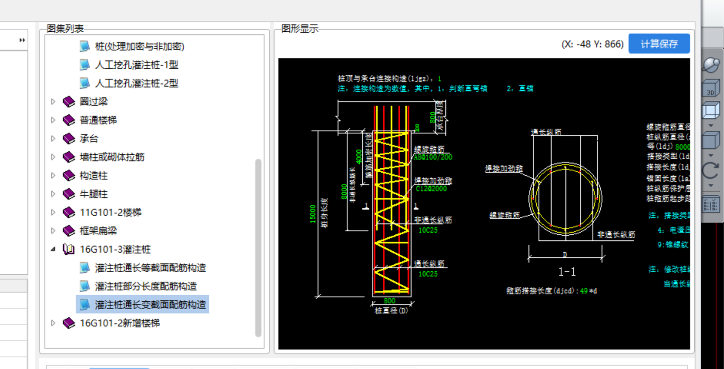Click the 构造柱 book icon
The image size is (724, 369).
(x=69, y=176)
